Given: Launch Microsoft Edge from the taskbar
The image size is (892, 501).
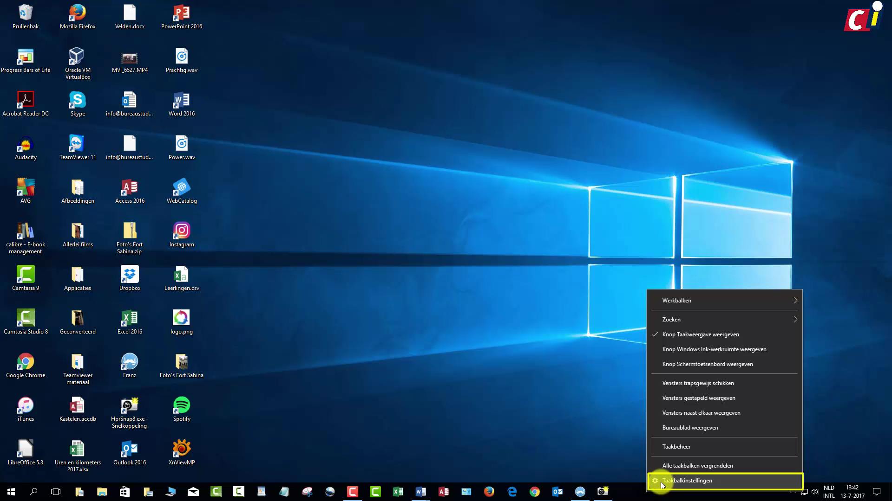Looking at the screenshot, I should (512, 491).
